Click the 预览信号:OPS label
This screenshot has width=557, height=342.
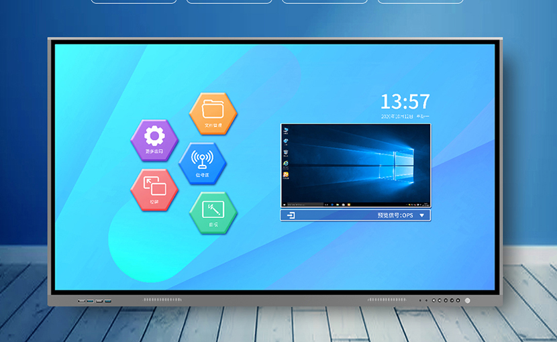(395, 215)
